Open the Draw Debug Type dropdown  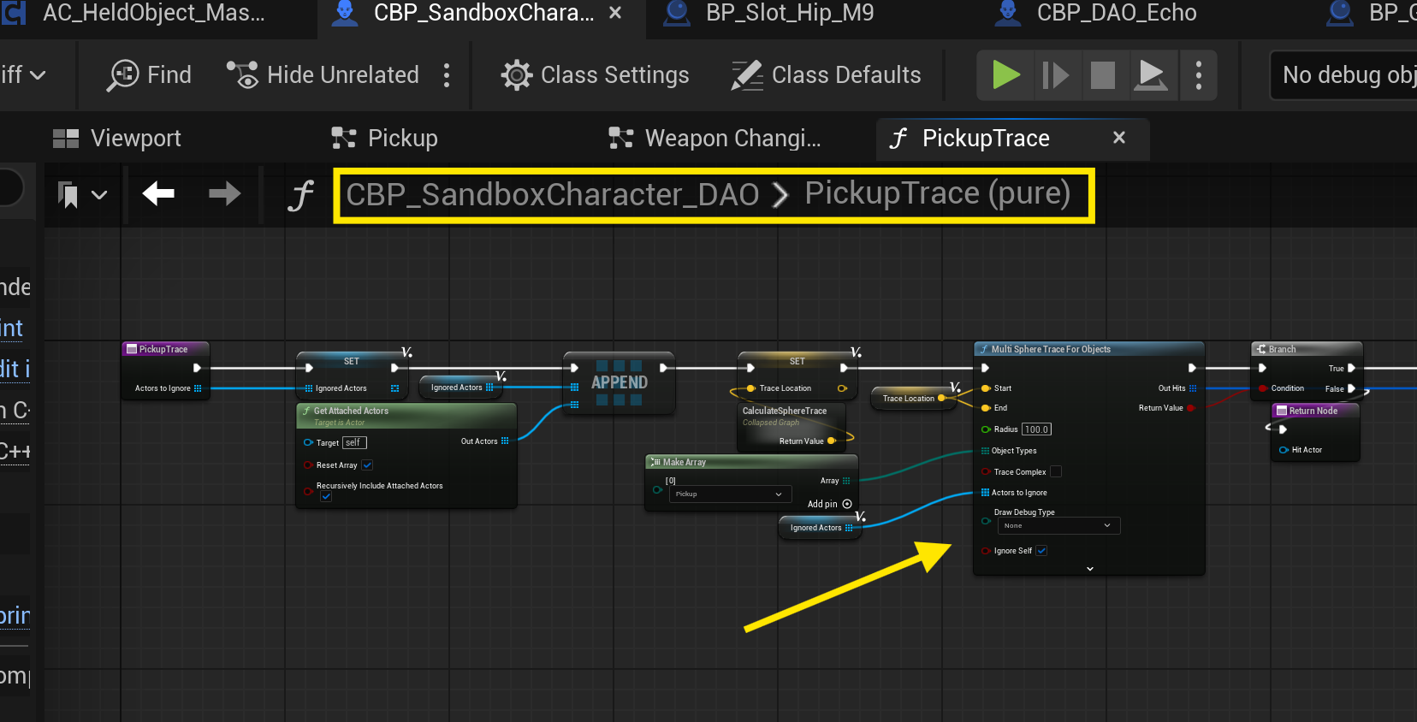tap(1059, 526)
